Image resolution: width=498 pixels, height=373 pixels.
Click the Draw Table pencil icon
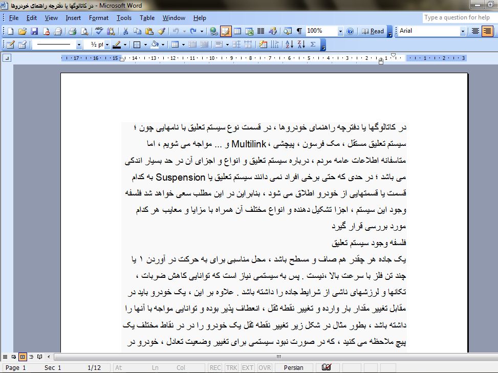pyautogui.click(x=10, y=45)
